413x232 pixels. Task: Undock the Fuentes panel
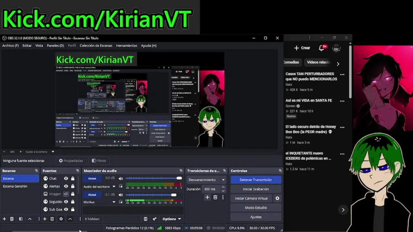[77, 171]
